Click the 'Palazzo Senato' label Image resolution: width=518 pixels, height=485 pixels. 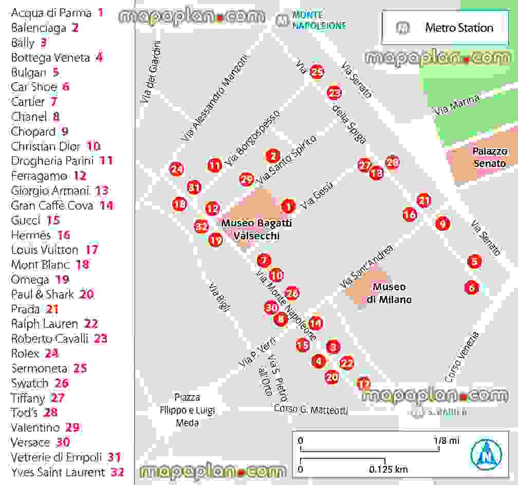click(x=490, y=157)
